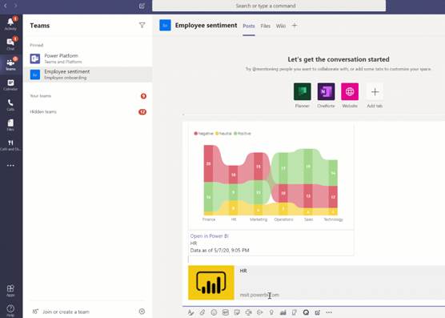Open the Chat section icon

pyautogui.click(x=10, y=44)
